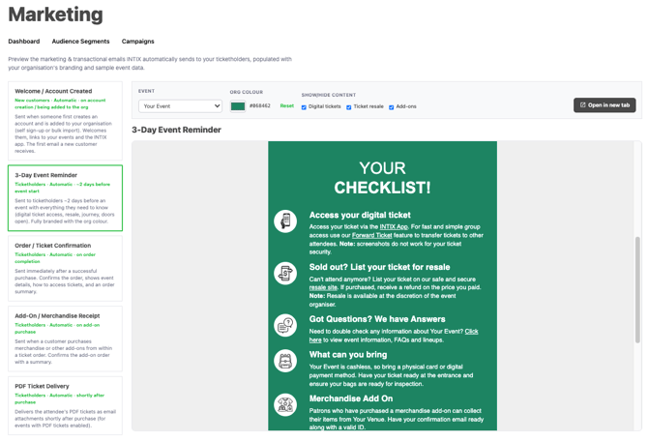Click the Marketing page heading
Viewport: 648px width, 442px height.
(x=55, y=15)
